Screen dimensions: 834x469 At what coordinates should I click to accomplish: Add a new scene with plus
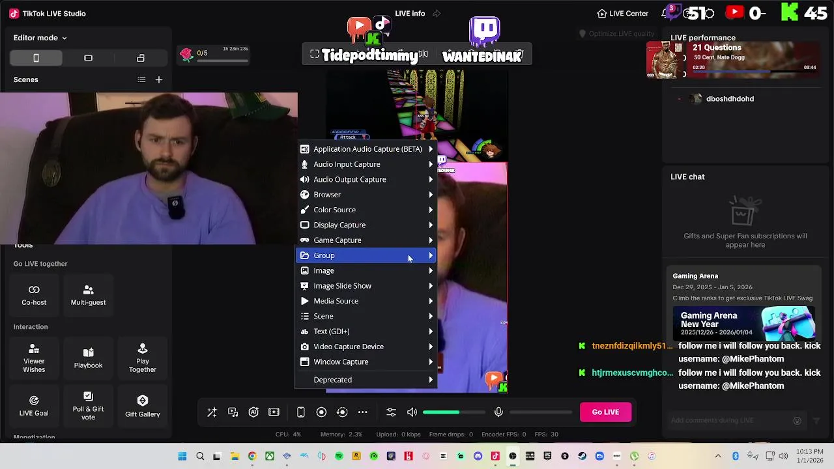pyautogui.click(x=158, y=79)
